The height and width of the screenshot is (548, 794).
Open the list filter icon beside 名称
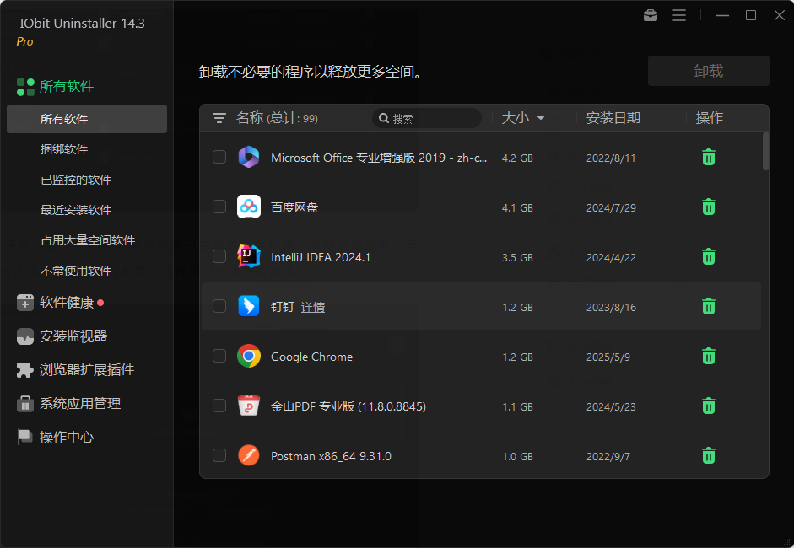(x=219, y=118)
